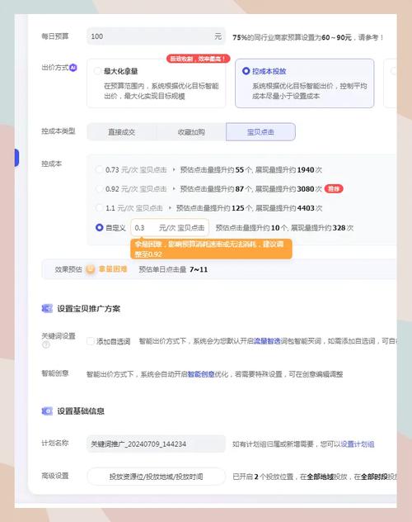Click the daily budget input field showing 100
The width and height of the screenshot is (412, 522).
point(156,36)
